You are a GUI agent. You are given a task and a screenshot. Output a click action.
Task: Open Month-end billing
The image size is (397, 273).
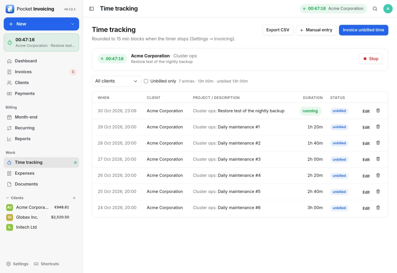[x=41, y=117]
